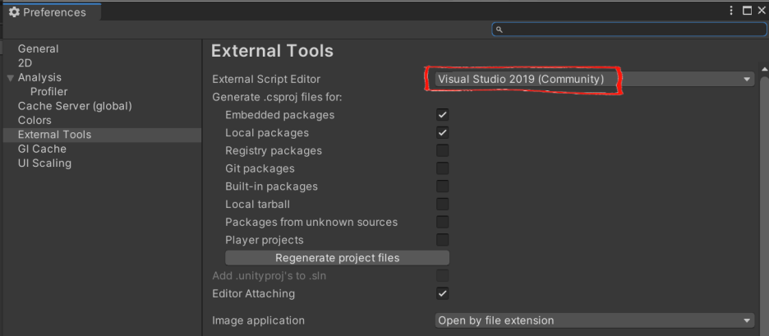Open the 2D preferences section

25,63
